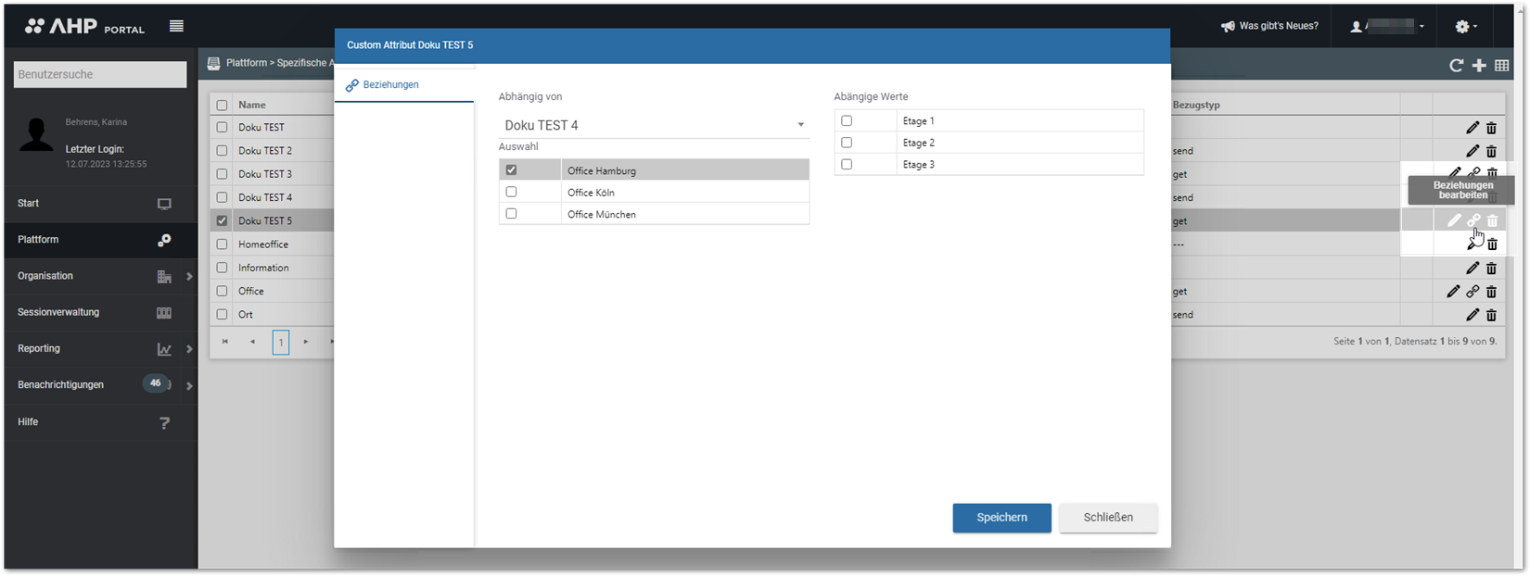Delete Doku TEST 5 with trash icon
This screenshot has height=576, width=1530.
pos(1492,220)
